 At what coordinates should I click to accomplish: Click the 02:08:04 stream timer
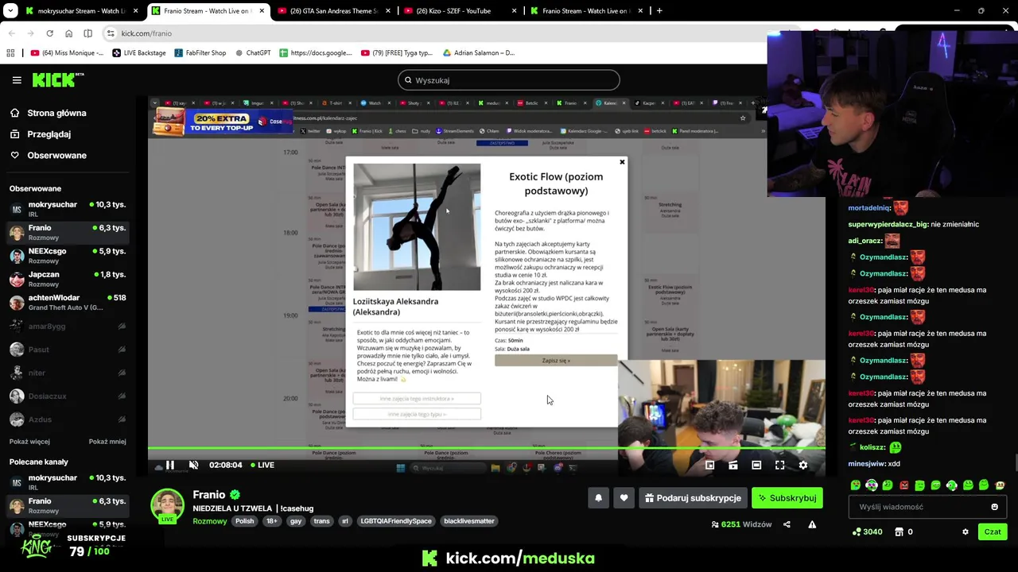click(x=225, y=465)
